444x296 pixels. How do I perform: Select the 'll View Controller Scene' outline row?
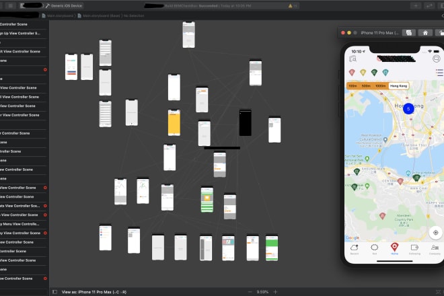coord(24,97)
